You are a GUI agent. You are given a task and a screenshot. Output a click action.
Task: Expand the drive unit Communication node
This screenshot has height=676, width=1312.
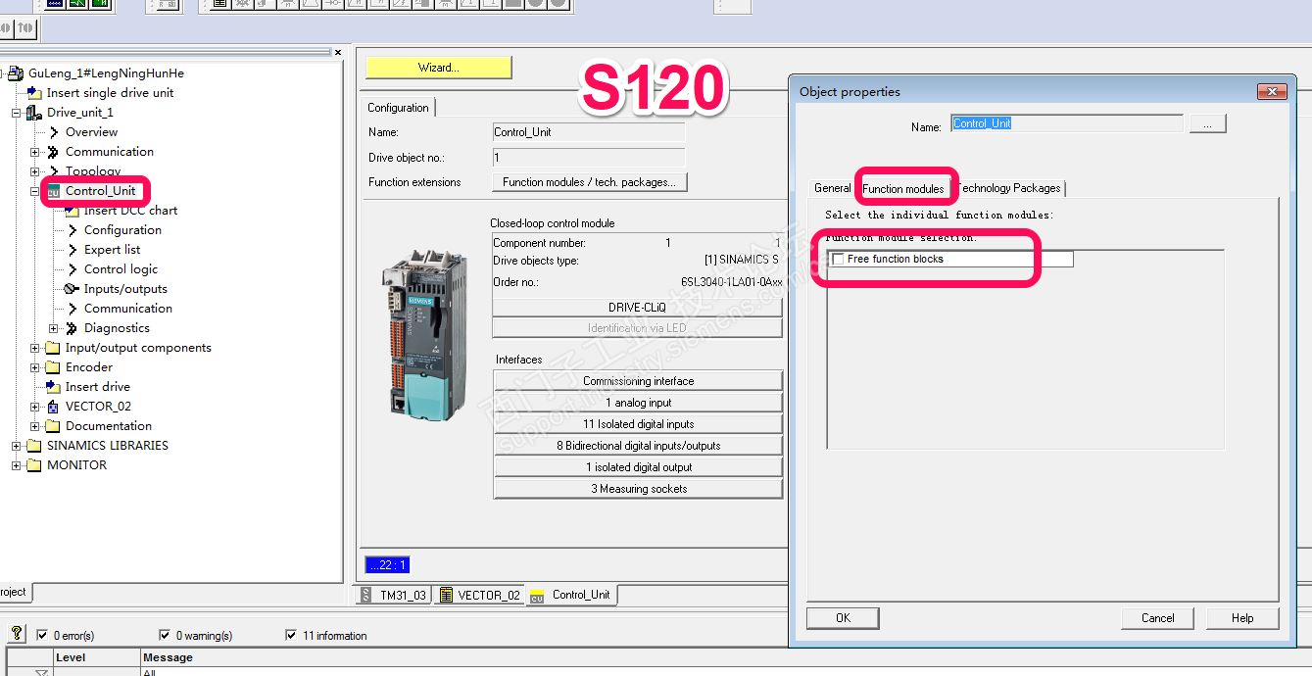point(35,152)
